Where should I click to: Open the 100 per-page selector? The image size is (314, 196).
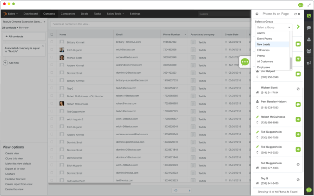182,191
